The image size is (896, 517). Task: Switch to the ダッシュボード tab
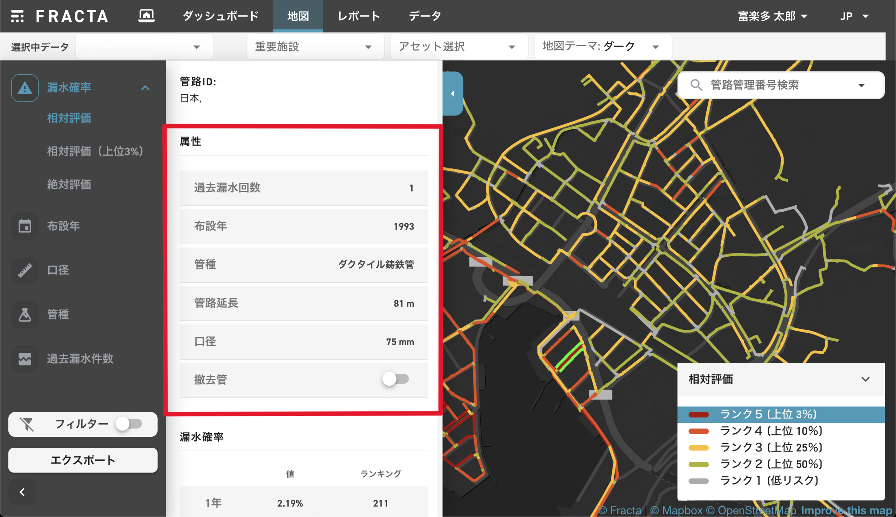[220, 16]
